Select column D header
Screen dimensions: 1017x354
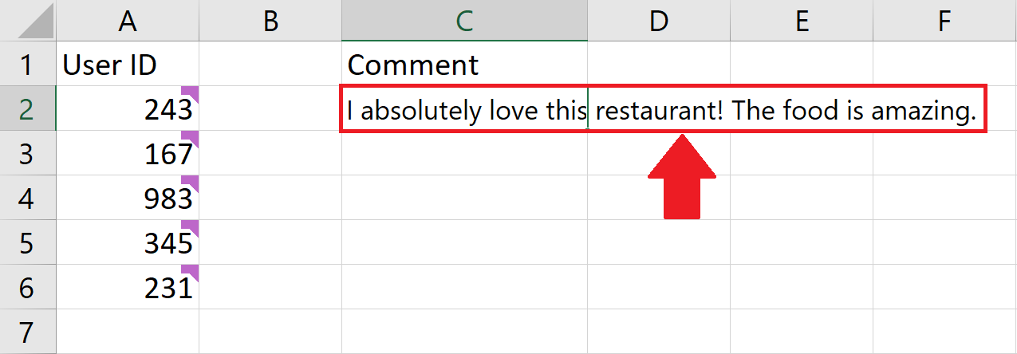point(659,21)
